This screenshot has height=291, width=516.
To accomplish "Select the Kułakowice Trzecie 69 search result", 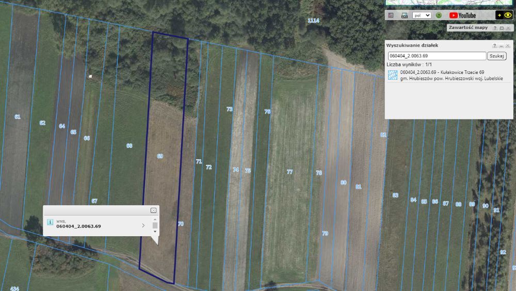I will tap(451, 75).
